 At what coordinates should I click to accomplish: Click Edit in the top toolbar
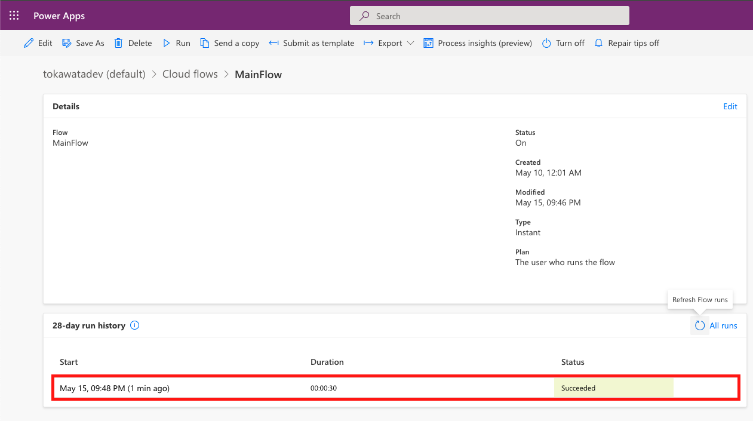tap(38, 43)
